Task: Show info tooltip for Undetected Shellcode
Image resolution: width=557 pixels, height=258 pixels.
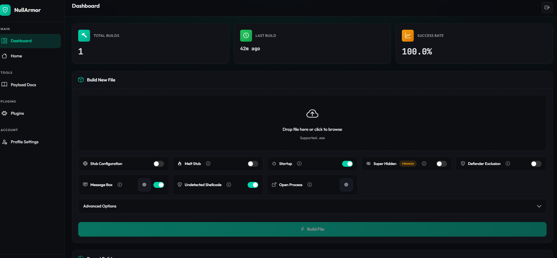Action: coord(229,185)
